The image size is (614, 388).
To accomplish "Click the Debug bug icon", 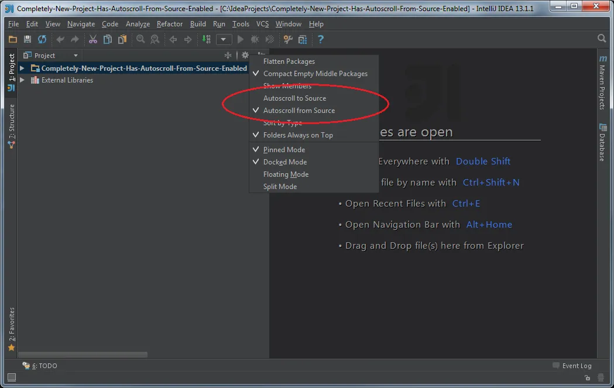I will (x=255, y=39).
